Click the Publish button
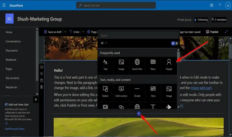This screenshot has height=137, width=232. [x=212, y=32]
